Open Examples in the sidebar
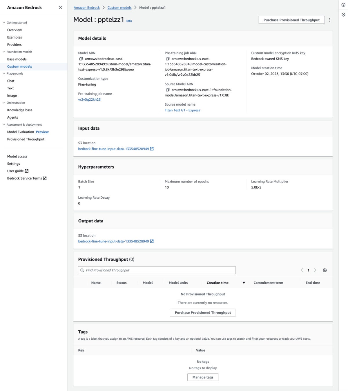This screenshot has width=348, height=391. [14, 37]
